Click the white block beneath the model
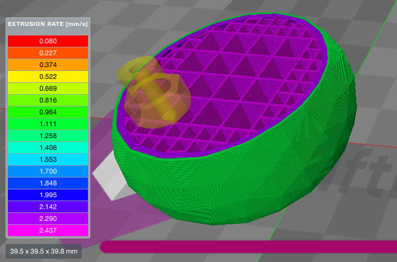This screenshot has height=262, width=397. point(112,177)
